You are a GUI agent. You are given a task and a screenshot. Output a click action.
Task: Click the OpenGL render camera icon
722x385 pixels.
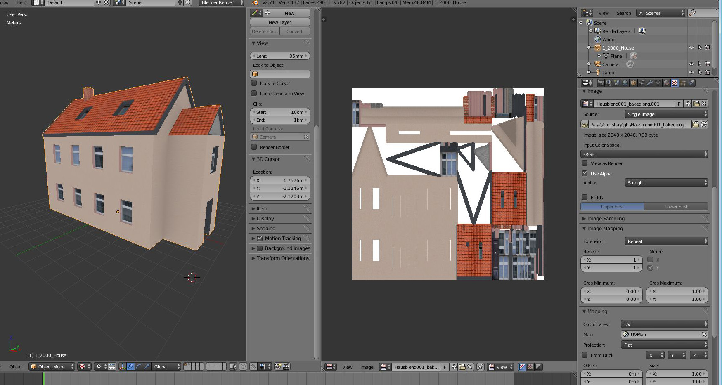[x=278, y=366]
